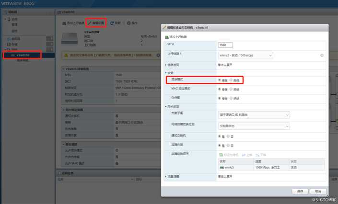This screenshot has height=204, width=338.
Task: Collapse the Security policy panel in background
Action: coord(64,144)
